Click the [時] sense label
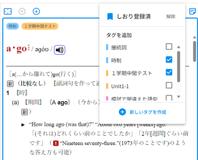 pos(22,93)
